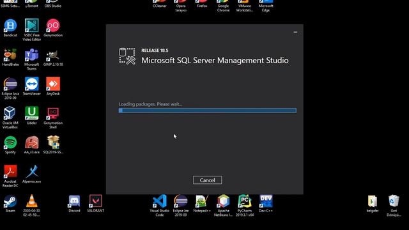The width and height of the screenshot is (409, 230).
Task: Select the Alpemix.exe desktop icon
Action: pos(32,172)
